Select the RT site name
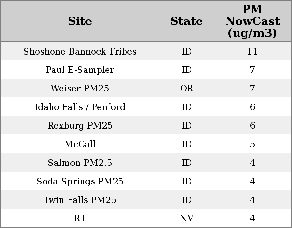This screenshot has width=292, height=228. tap(80, 218)
